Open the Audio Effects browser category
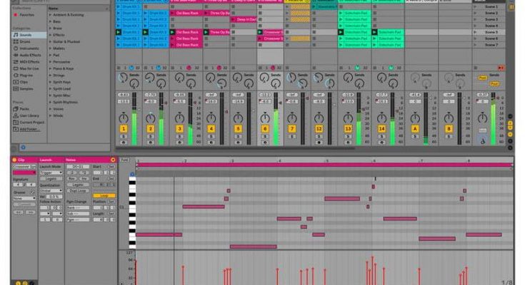The height and width of the screenshot is (285, 525). (x=29, y=54)
